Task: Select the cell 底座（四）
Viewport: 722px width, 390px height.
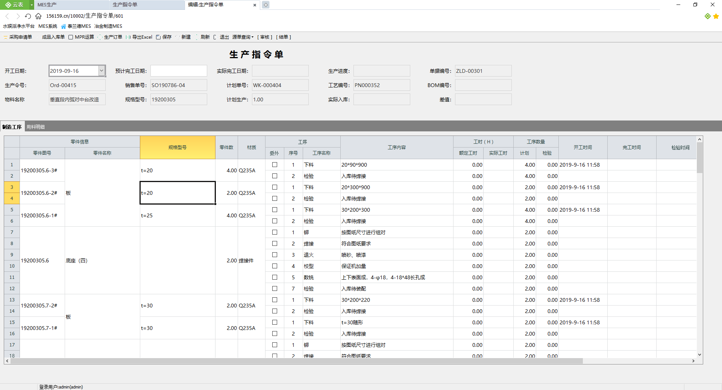Action: (x=102, y=261)
